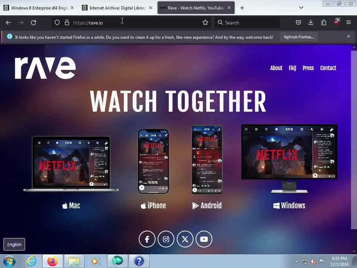Viewport: 357px width, 268px height.
Task: Go back to the previous page
Action: point(8,23)
